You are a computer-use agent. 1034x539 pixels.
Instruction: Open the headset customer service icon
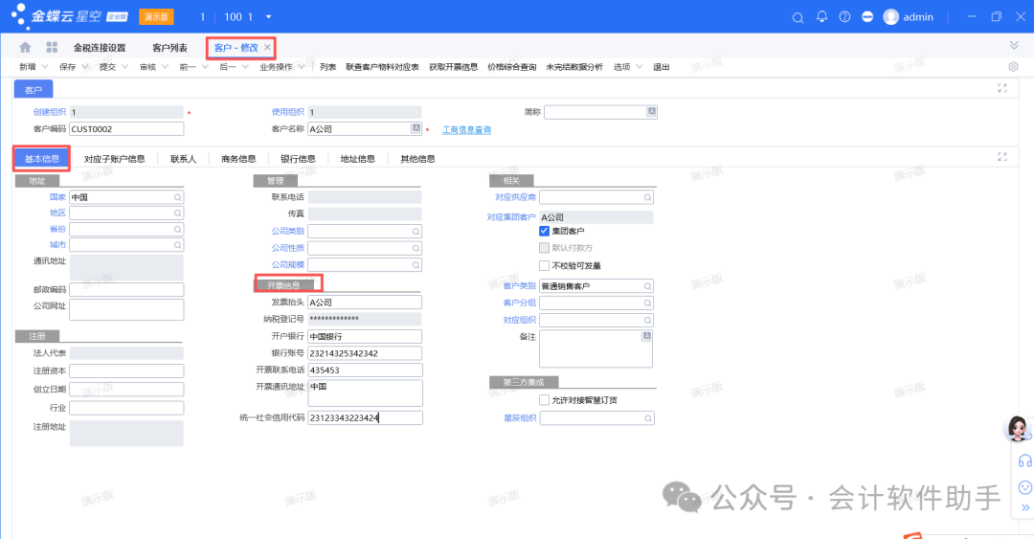1024,461
